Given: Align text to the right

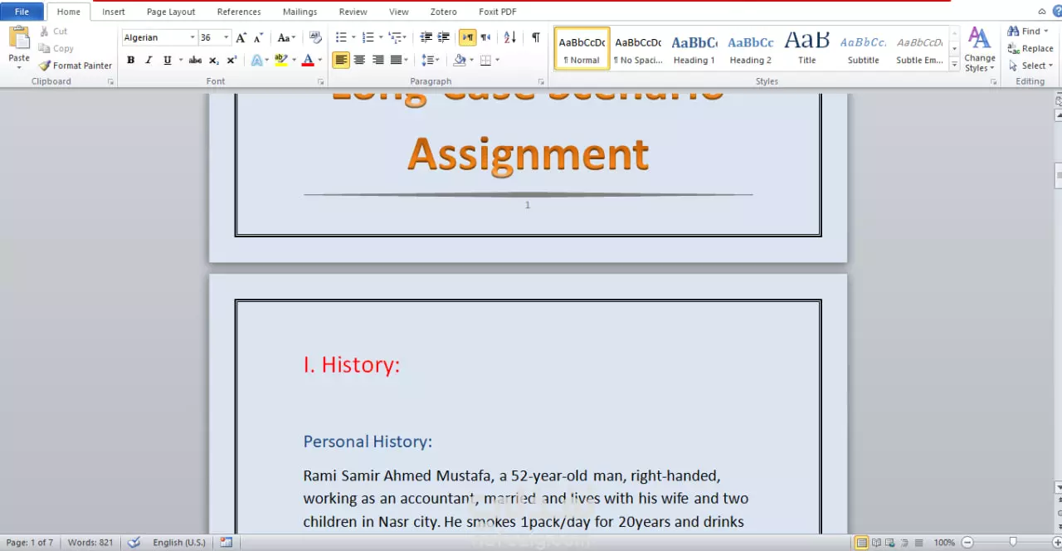Looking at the screenshot, I should click(378, 60).
